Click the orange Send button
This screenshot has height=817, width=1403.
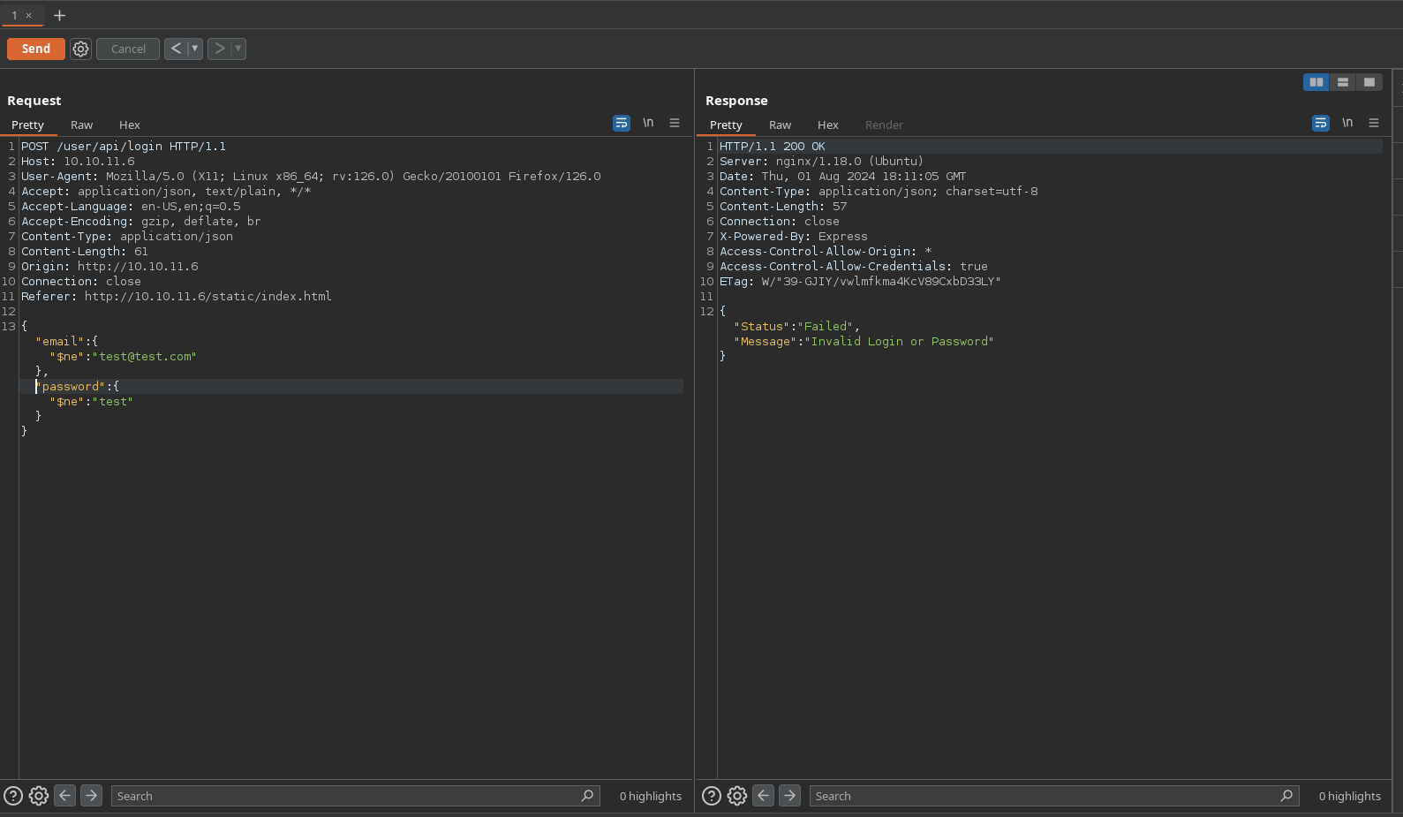pos(36,49)
